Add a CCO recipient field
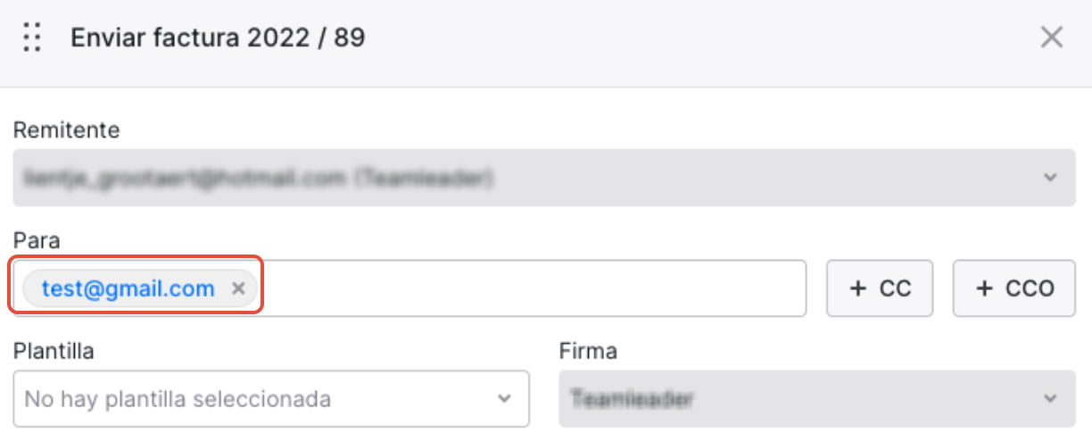This screenshot has width=1092, height=442. click(1014, 288)
